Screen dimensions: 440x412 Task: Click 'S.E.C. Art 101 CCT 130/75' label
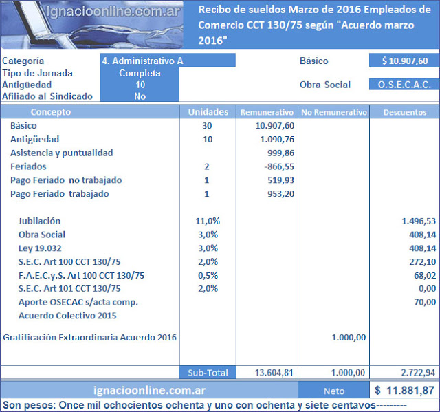[69, 288]
